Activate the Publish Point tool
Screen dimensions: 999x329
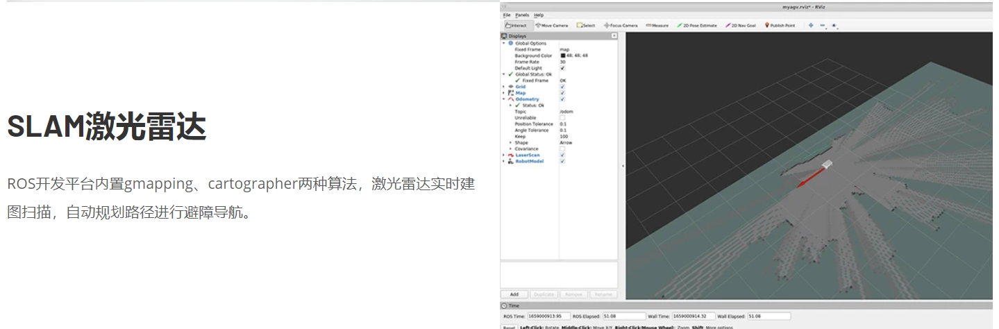point(780,25)
